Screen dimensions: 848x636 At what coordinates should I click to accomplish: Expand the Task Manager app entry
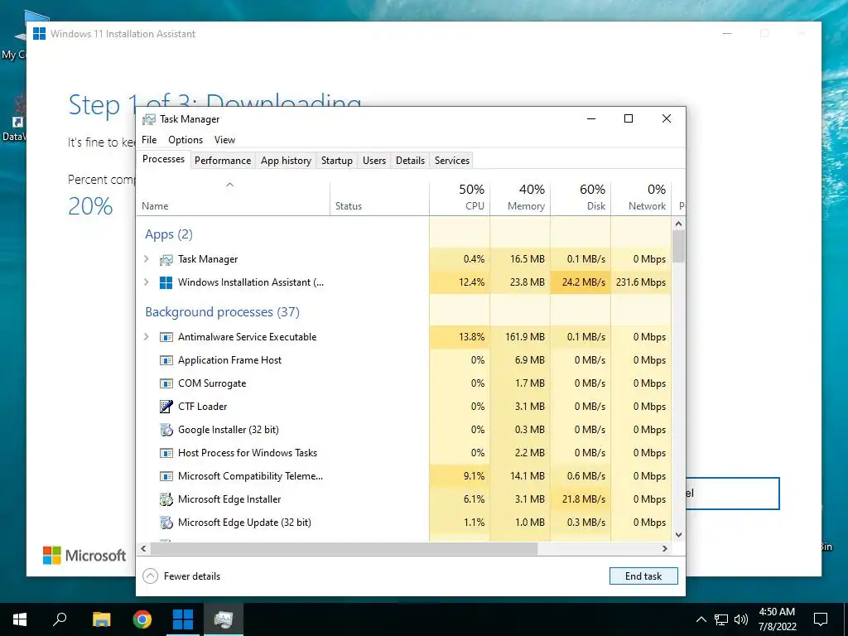pyautogui.click(x=146, y=259)
